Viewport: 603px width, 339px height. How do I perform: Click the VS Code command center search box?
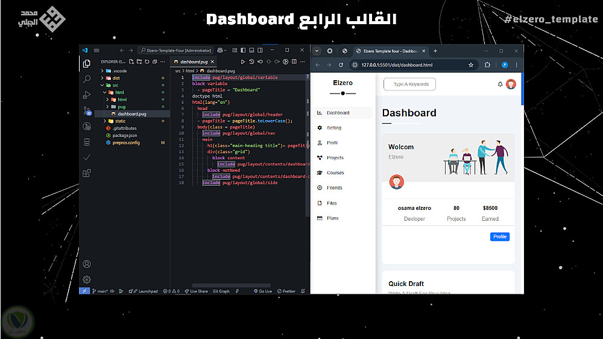click(x=175, y=51)
